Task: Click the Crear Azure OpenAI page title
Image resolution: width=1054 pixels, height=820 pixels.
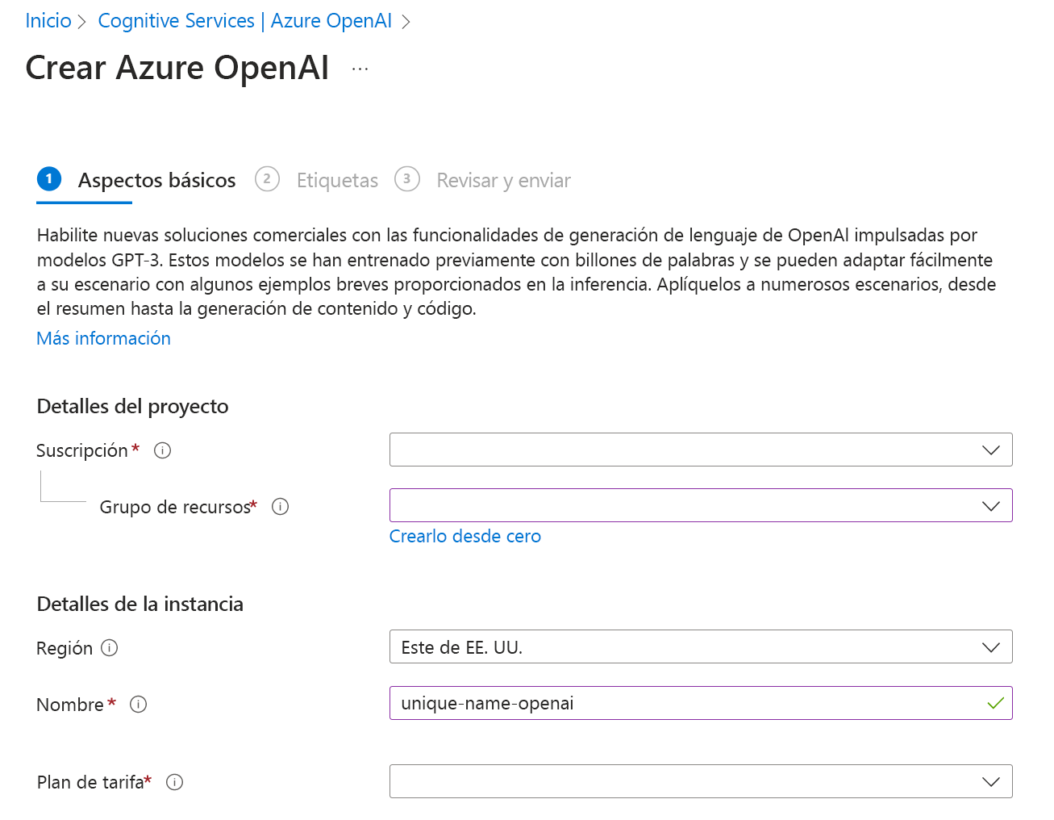Action: [x=177, y=68]
